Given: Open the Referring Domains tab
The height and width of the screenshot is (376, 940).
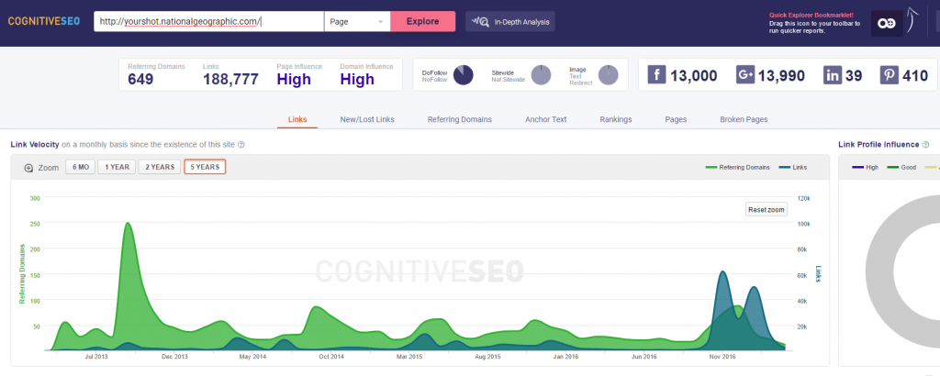Looking at the screenshot, I should (460, 119).
